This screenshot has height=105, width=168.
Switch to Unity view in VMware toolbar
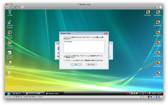(157, 7)
